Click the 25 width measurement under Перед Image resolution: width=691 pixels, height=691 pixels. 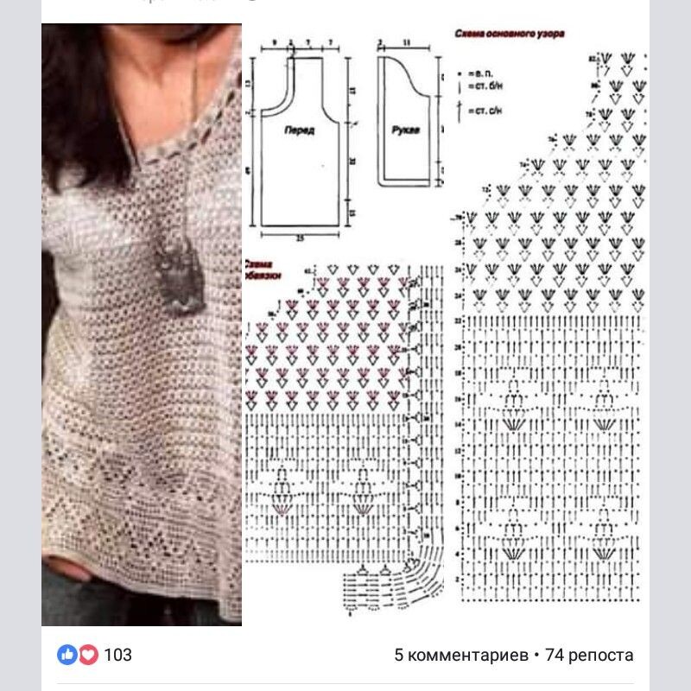point(300,238)
